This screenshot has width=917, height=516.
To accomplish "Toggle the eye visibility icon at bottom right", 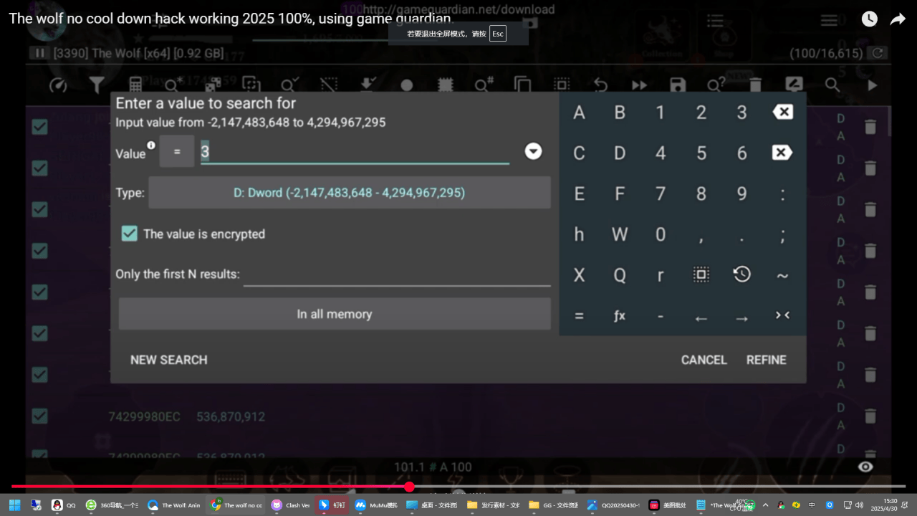I will click(865, 467).
